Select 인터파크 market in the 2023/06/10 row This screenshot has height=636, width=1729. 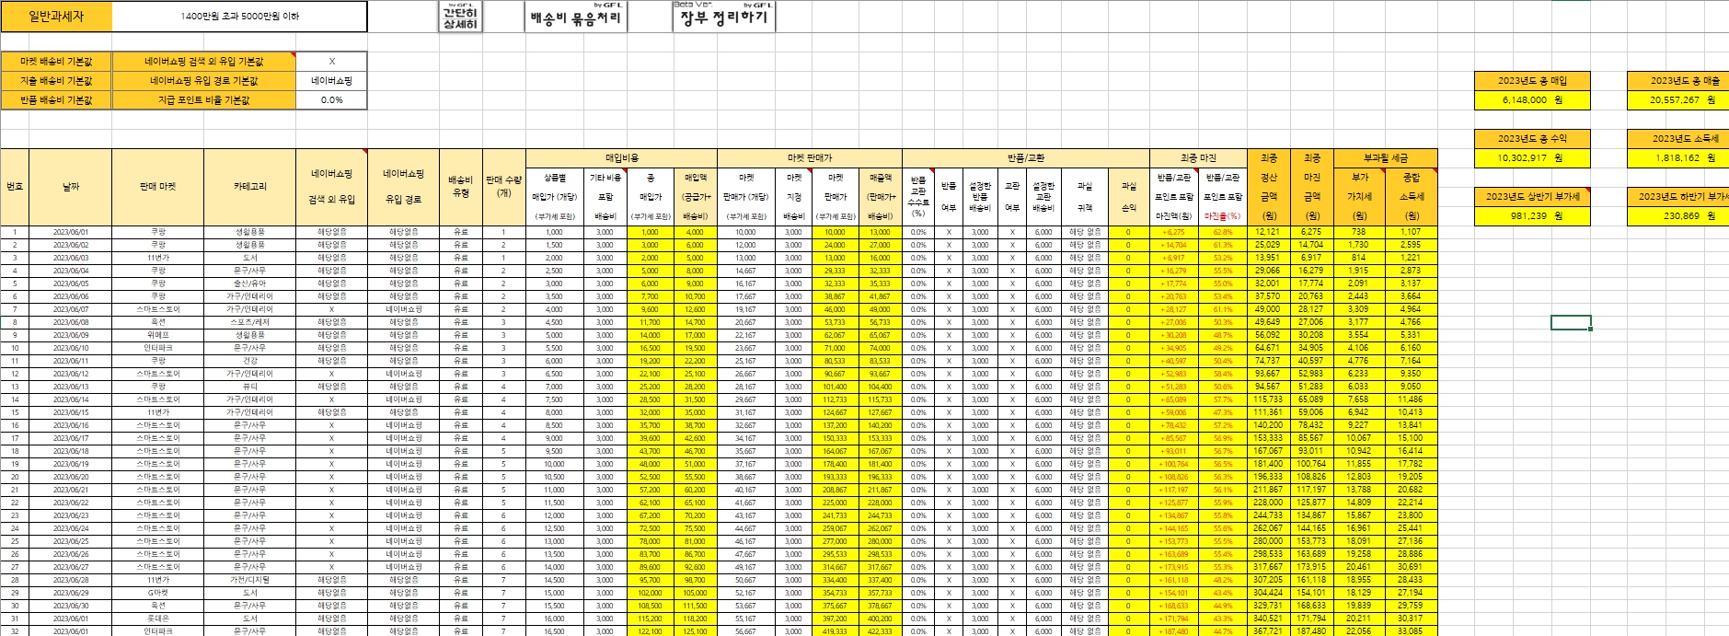(157, 348)
